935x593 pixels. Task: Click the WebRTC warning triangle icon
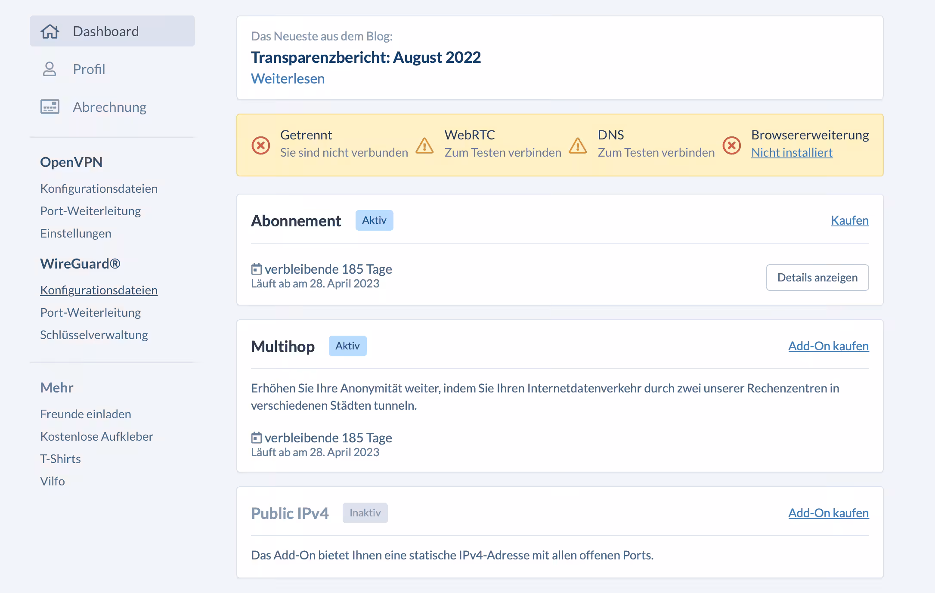tap(424, 146)
